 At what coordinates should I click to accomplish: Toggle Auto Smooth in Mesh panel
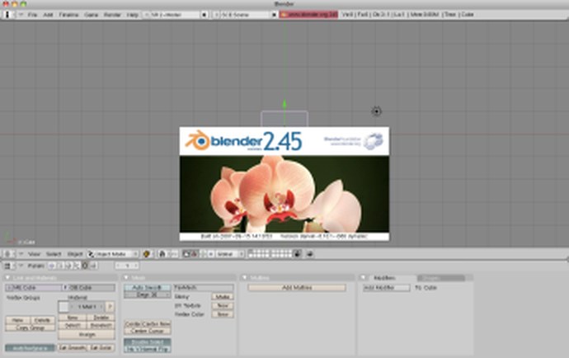click(x=148, y=288)
